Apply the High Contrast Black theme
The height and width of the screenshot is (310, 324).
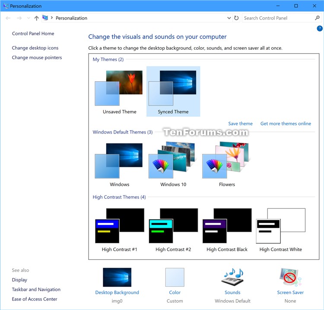click(x=227, y=230)
